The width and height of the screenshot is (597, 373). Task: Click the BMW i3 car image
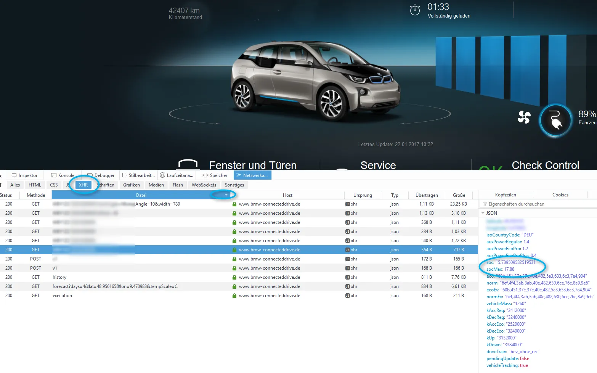click(315, 81)
